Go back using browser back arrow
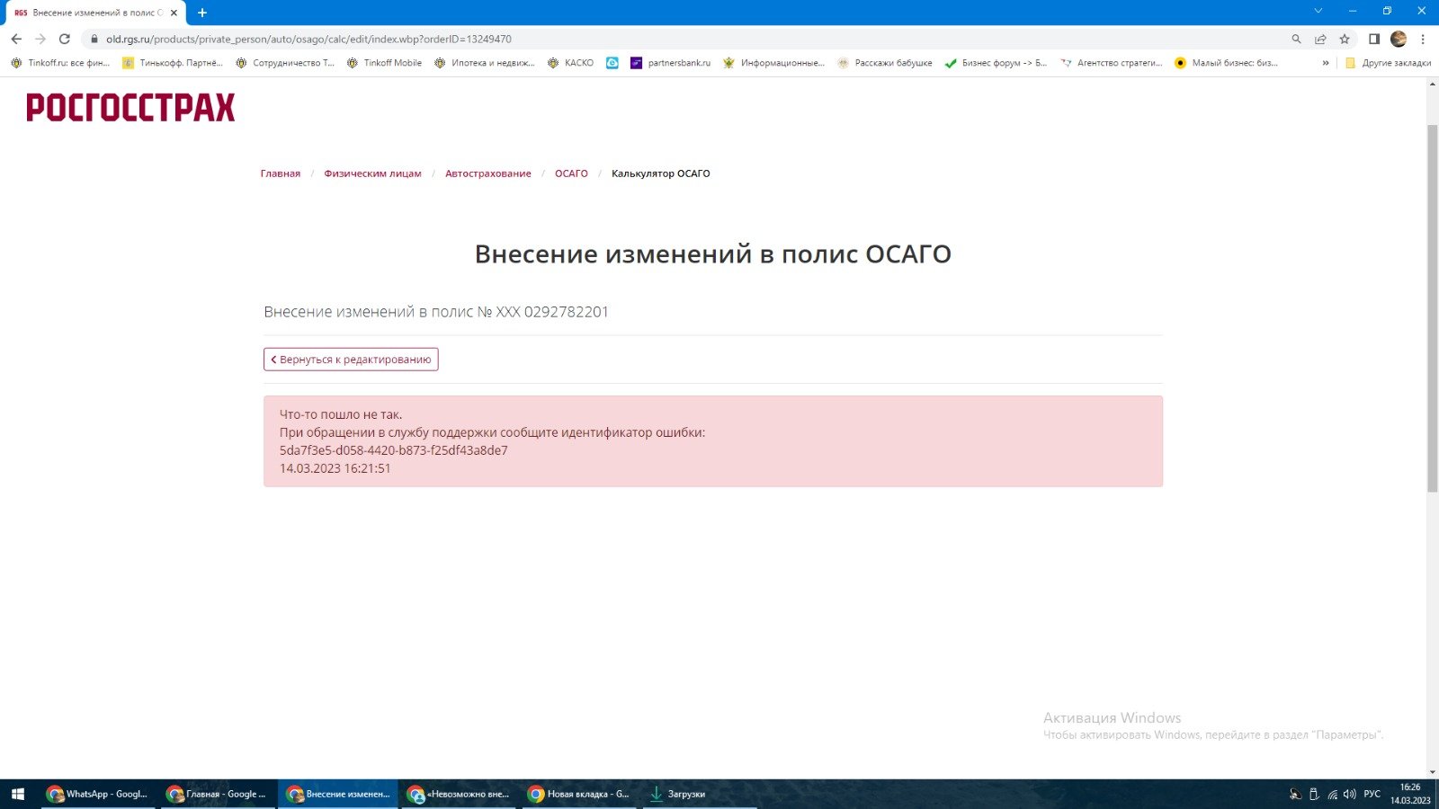1439x809 pixels. tap(16, 39)
